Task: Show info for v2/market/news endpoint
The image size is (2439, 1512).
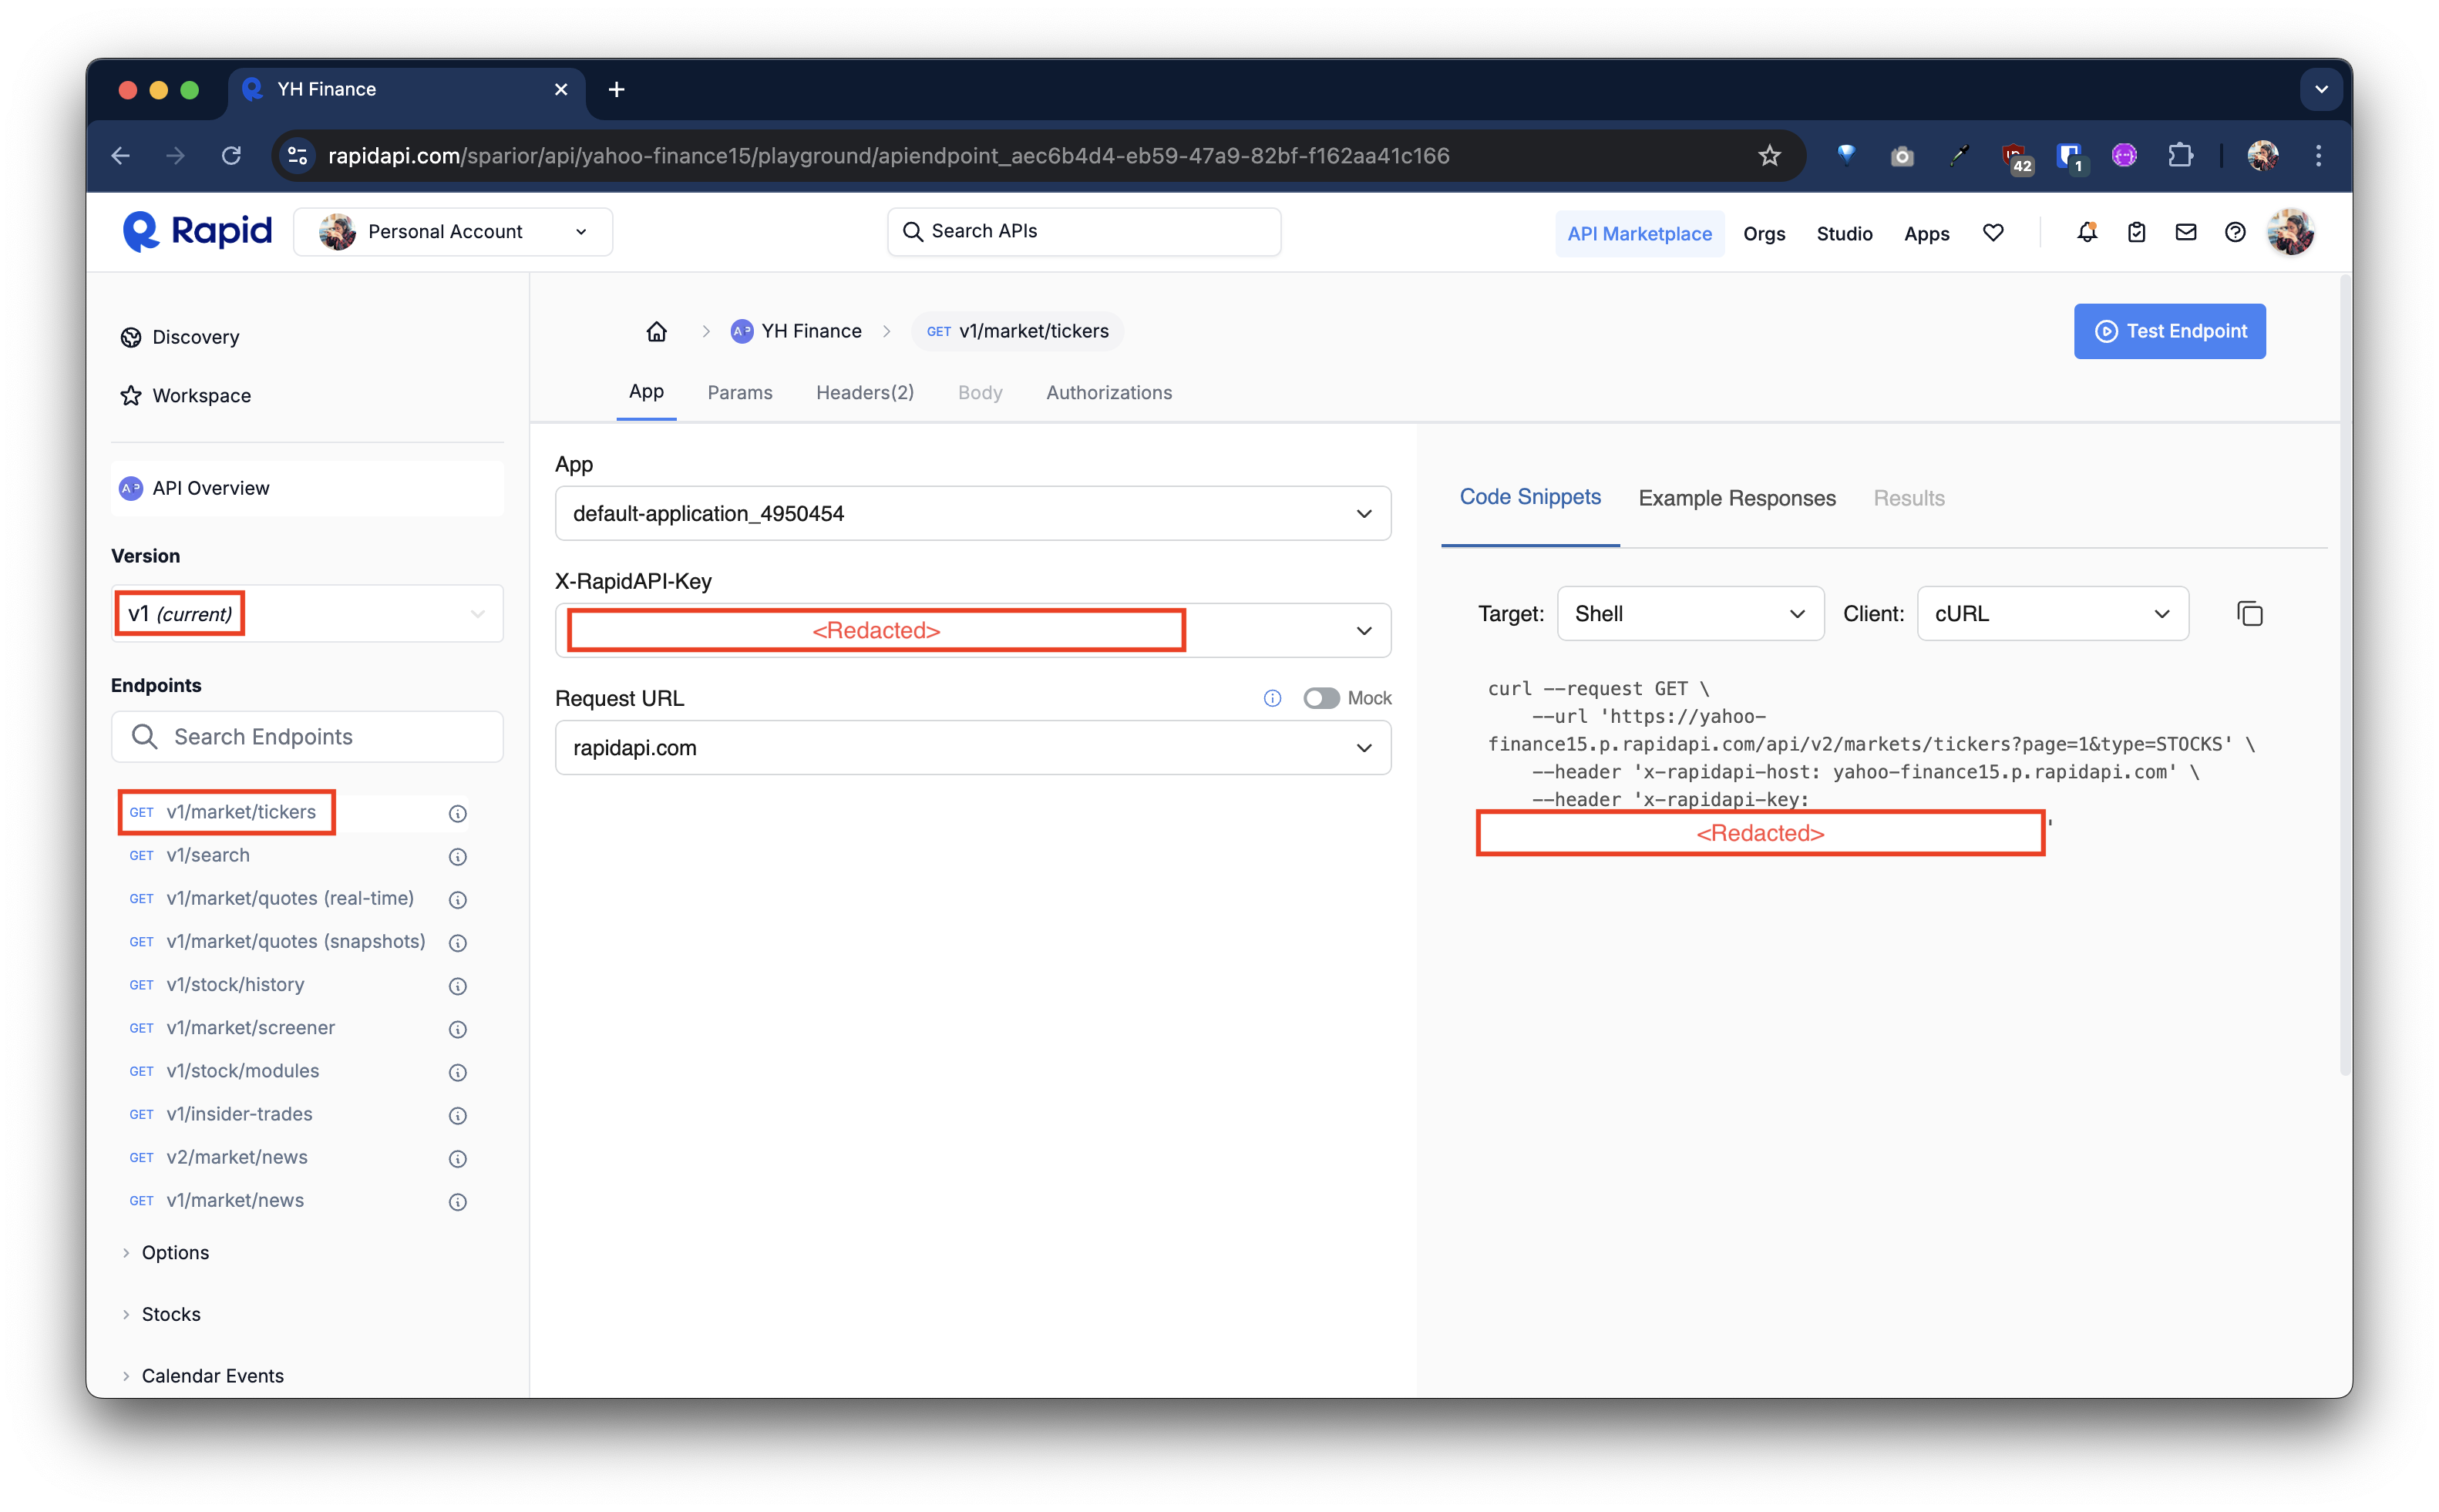Action: pyautogui.click(x=457, y=1158)
